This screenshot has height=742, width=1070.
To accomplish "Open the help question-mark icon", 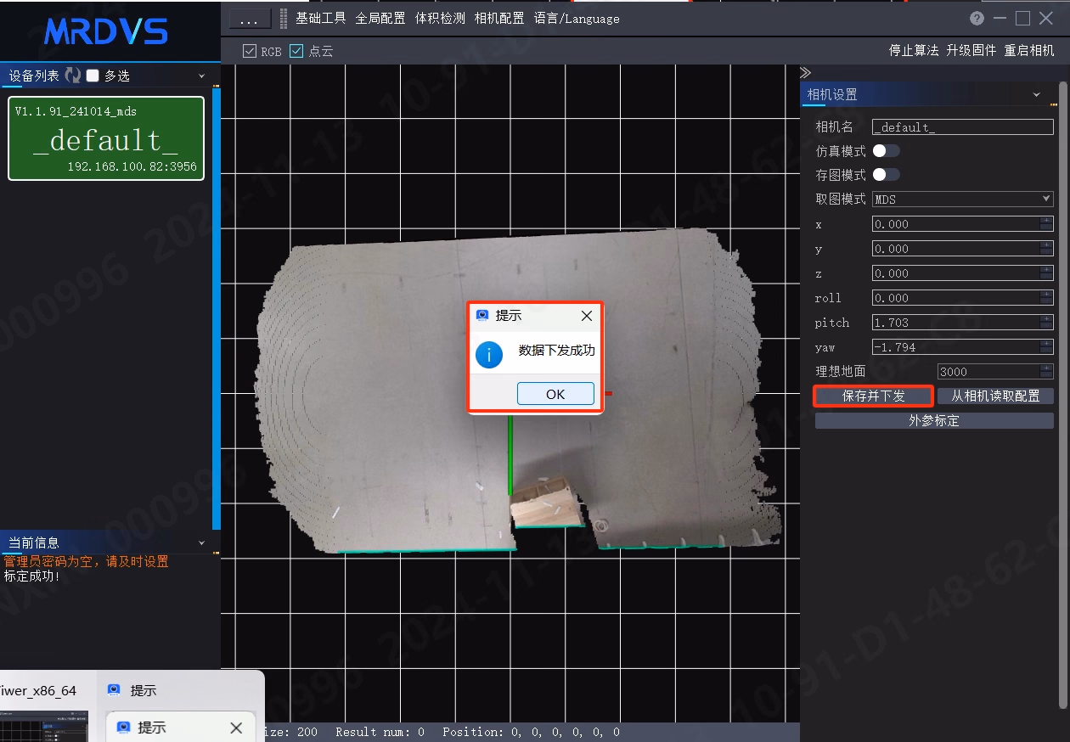I will click(977, 19).
